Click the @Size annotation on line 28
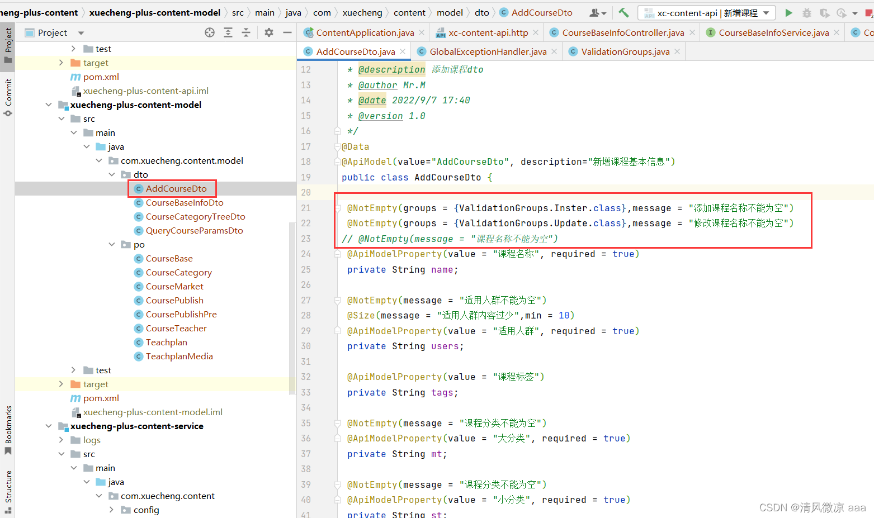Image resolution: width=874 pixels, height=518 pixels. (x=361, y=315)
